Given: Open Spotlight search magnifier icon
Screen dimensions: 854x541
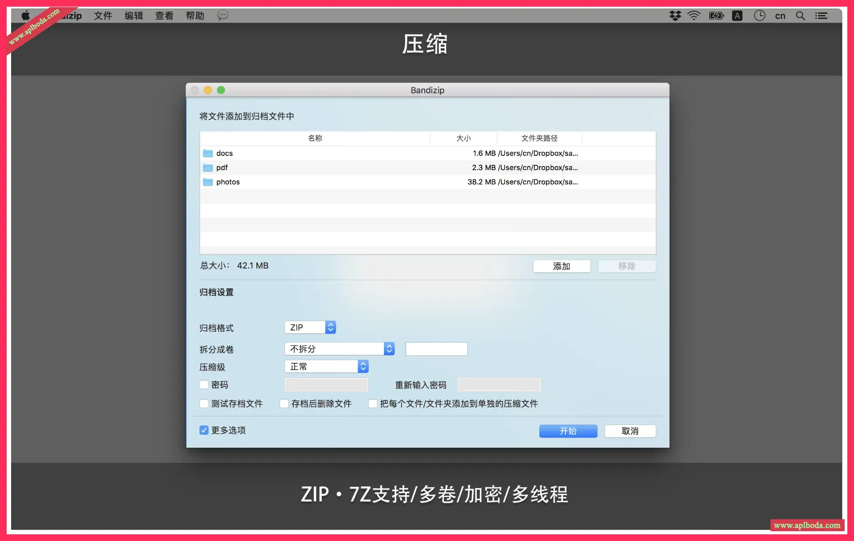Looking at the screenshot, I should click(800, 16).
